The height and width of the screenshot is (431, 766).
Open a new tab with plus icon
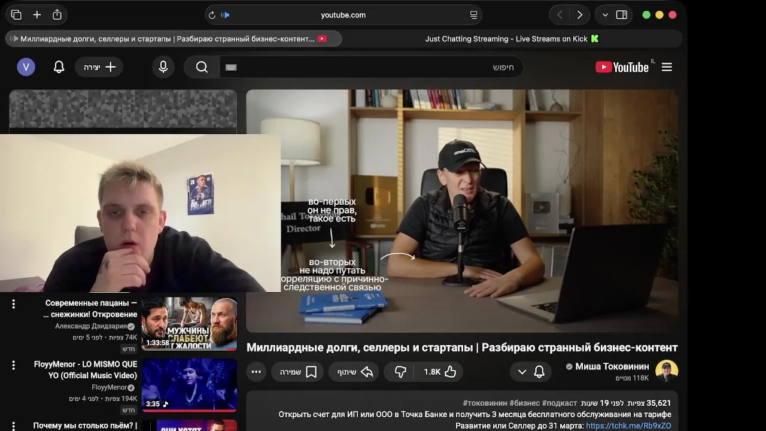pos(37,15)
